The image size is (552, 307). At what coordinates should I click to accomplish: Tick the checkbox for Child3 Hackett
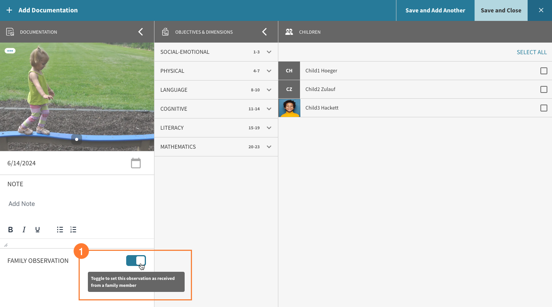[x=543, y=108]
